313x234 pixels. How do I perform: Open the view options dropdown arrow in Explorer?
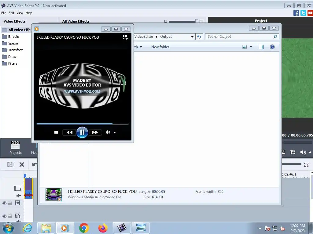click(x=251, y=47)
